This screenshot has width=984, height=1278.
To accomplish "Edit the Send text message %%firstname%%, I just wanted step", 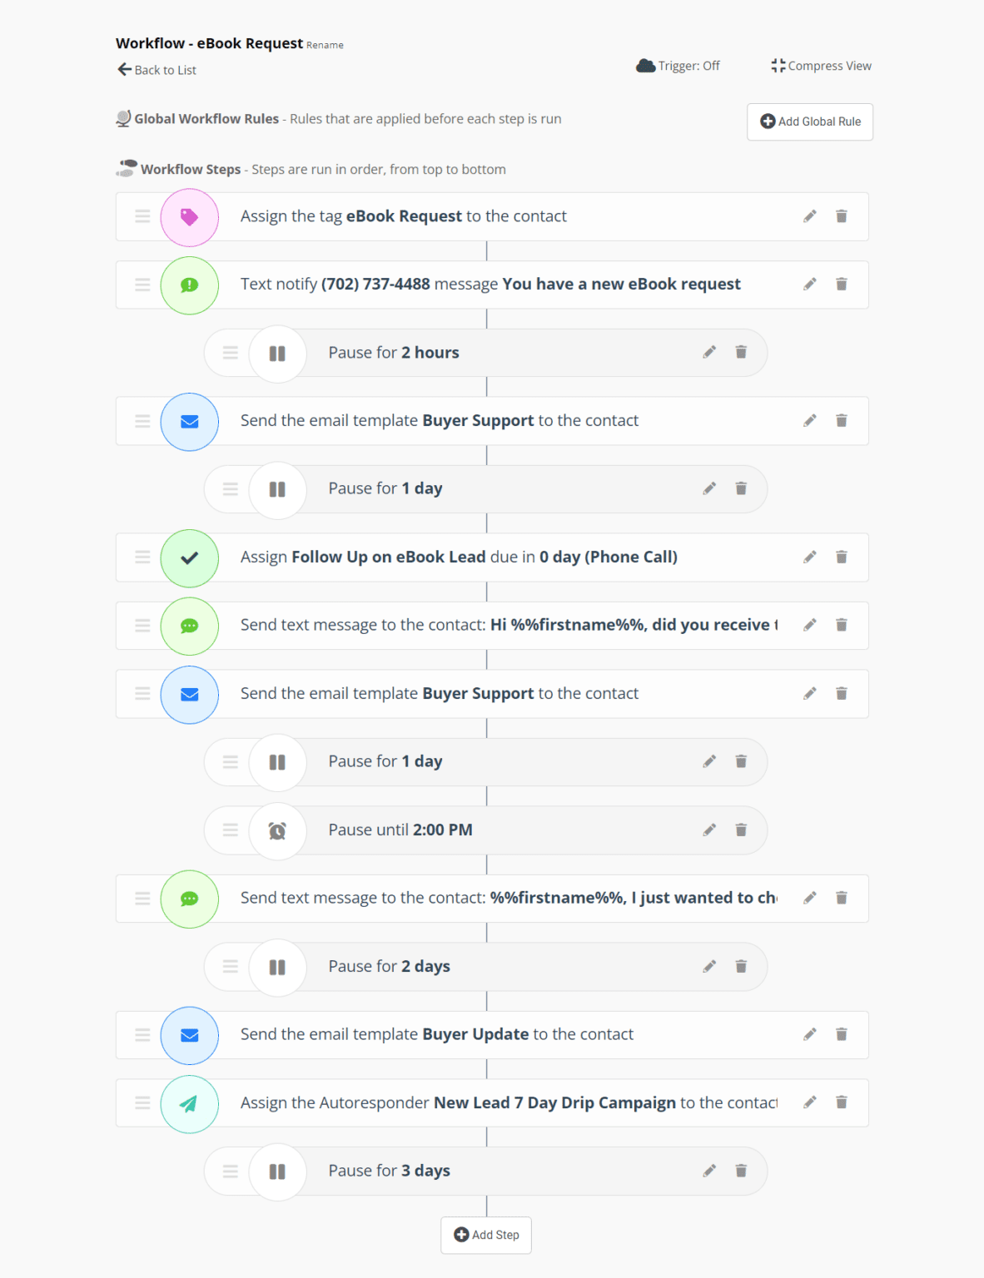I will [810, 898].
